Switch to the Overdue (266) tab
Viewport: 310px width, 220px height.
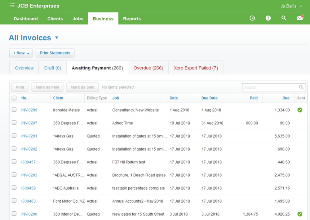tap(148, 68)
